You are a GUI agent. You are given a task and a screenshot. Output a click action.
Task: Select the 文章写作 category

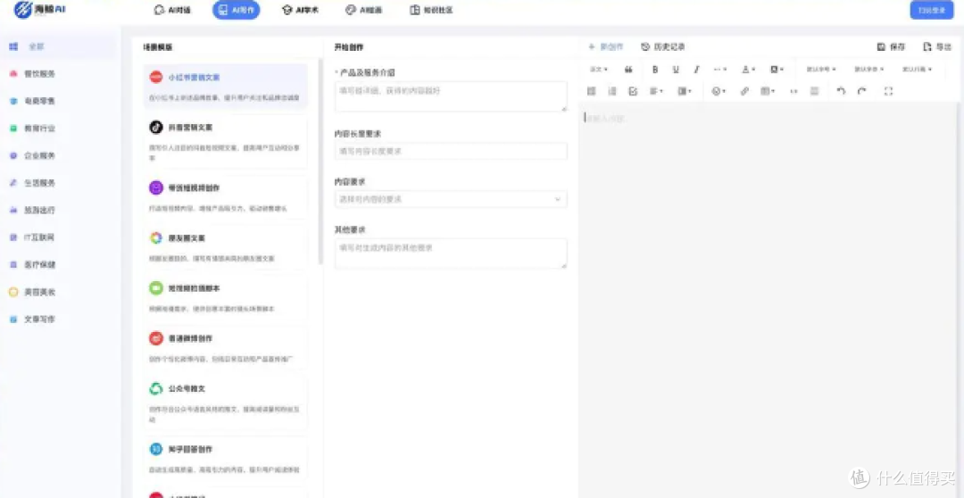click(33, 320)
